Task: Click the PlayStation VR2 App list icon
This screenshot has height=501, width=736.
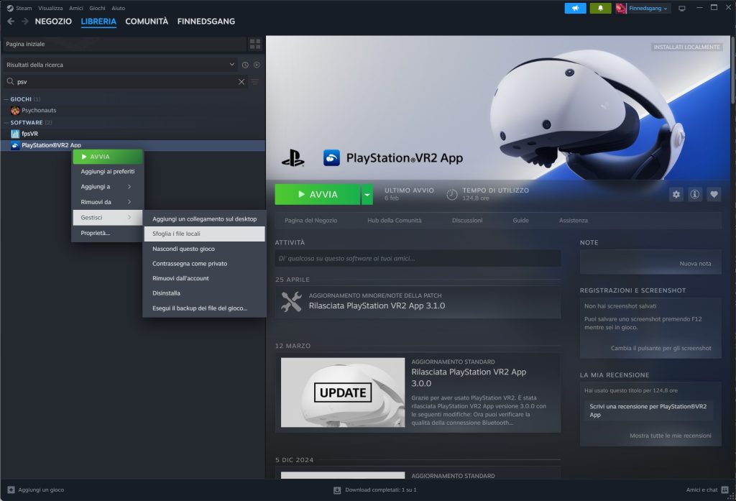Action: point(15,146)
